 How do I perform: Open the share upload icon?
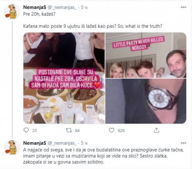click(156, 130)
